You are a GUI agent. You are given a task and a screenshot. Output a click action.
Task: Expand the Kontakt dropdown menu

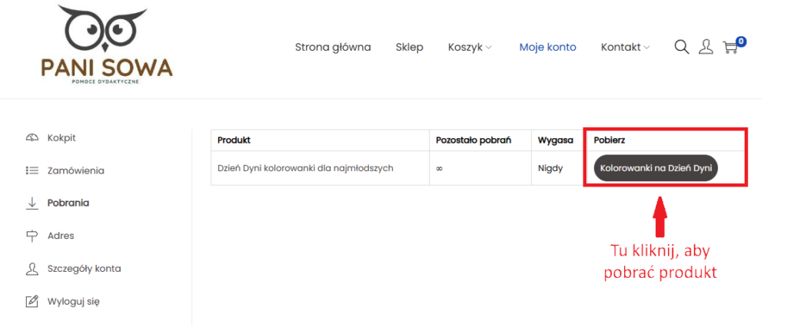pos(625,48)
